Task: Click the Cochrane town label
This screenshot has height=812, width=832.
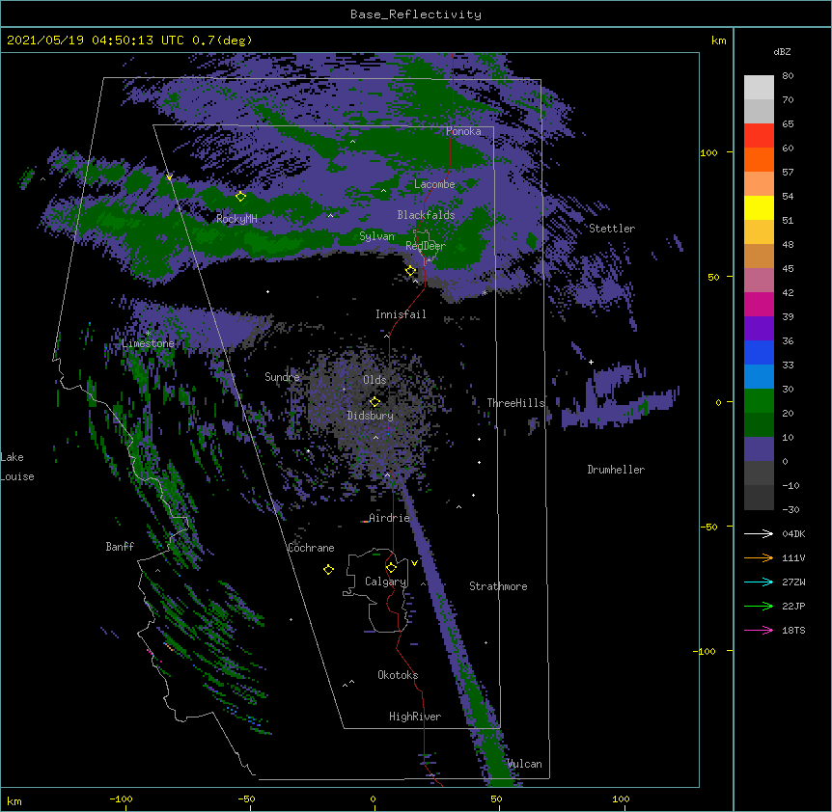Action: coord(311,548)
